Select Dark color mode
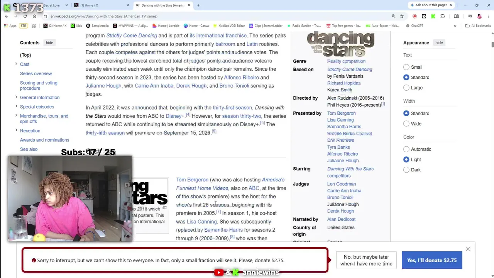Screen dimensions: 494x278 point(406,170)
